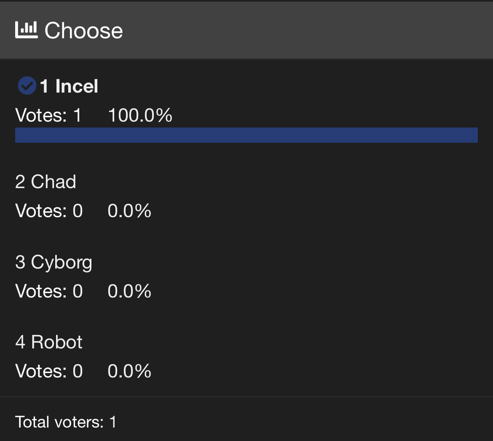Click the Votes: 1 label under Incel
The width and height of the screenshot is (493, 441).
pyautogui.click(x=48, y=115)
